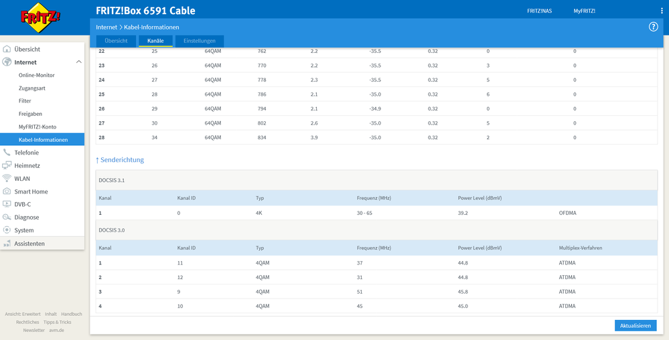The height and width of the screenshot is (340, 669).
Task: Click the Diagnose icon in sidebar
Action: 7,218
